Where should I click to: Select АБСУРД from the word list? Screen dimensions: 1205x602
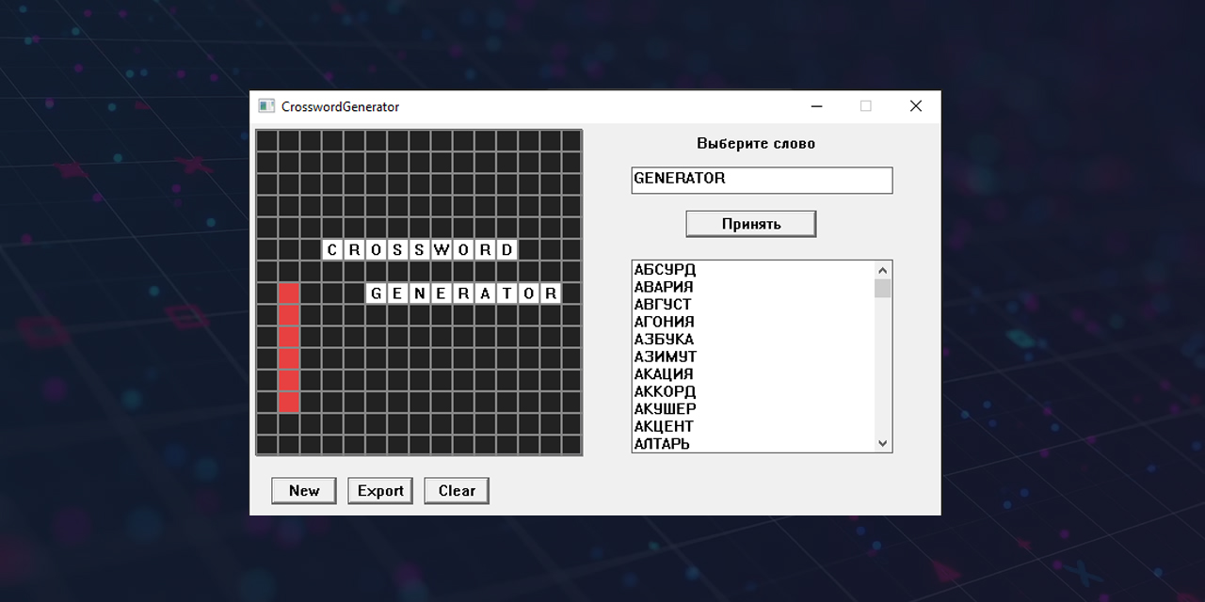coord(664,269)
